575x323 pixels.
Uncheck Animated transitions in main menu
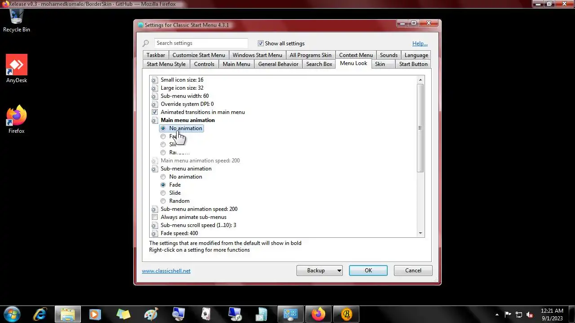[155, 112]
